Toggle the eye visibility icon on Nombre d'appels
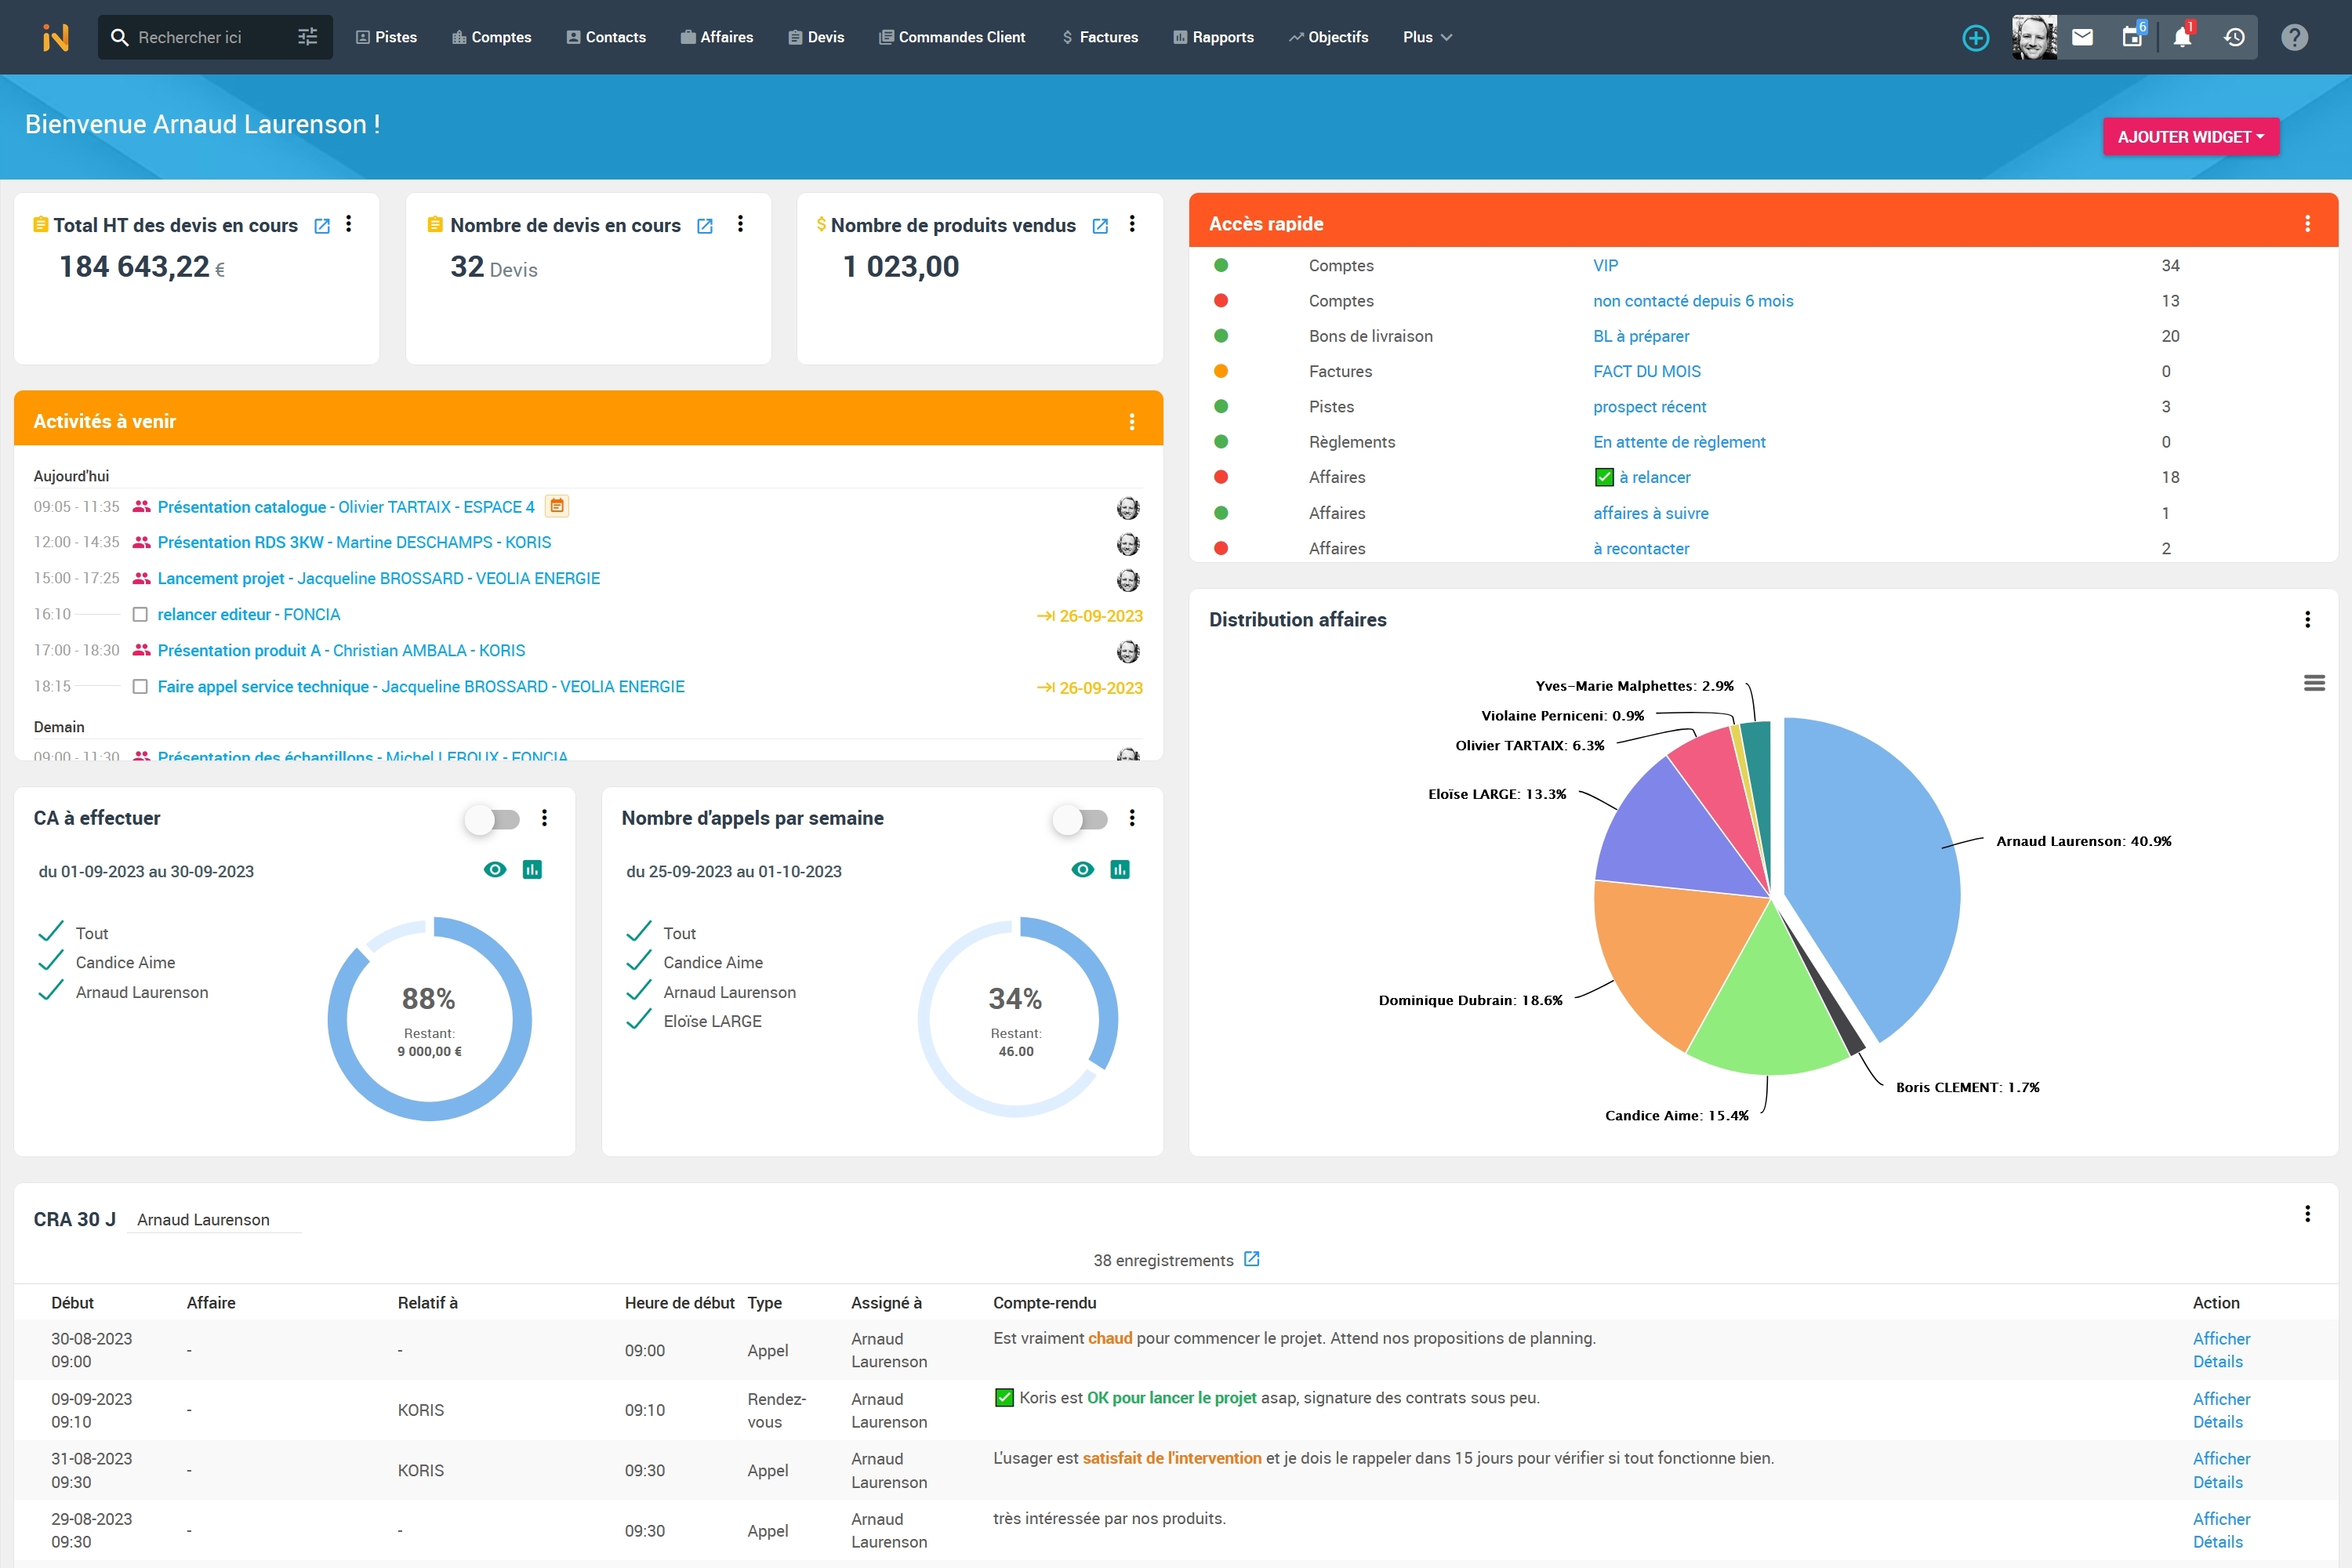This screenshot has width=2352, height=1568. 1083,870
